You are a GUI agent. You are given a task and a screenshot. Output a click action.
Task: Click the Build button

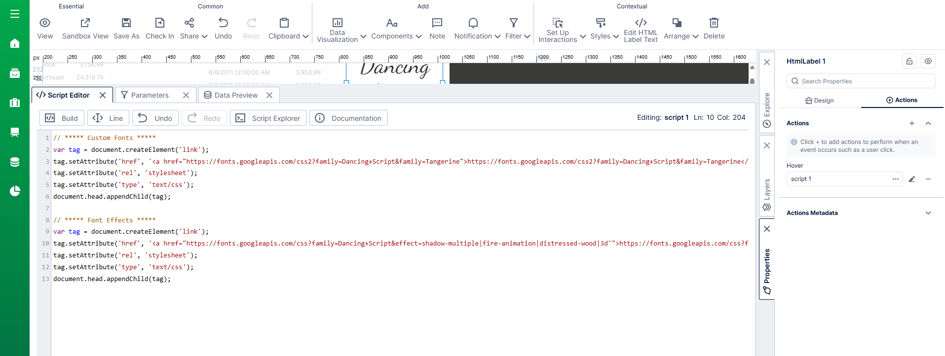(x=62, y=118)
